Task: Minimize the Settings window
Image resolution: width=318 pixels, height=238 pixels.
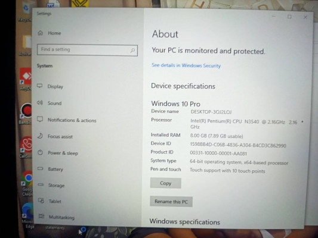Action: 274,17
